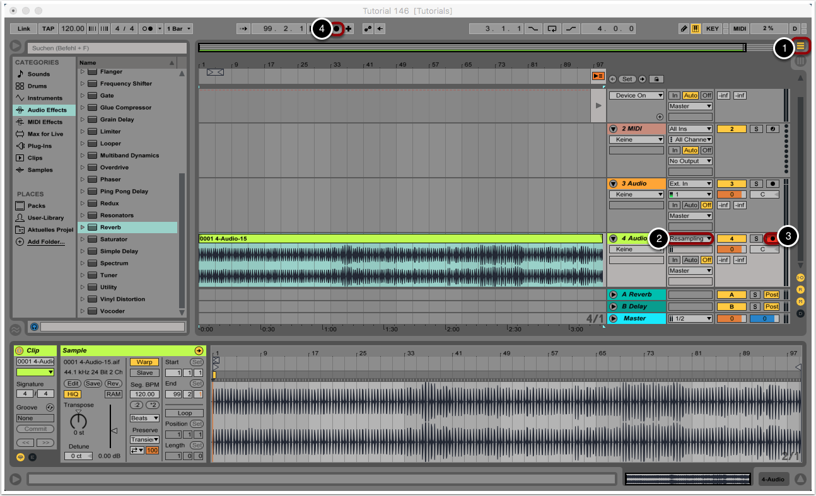
Task: Click the metronome toggle in the transport bar
Action: point(149,29)
